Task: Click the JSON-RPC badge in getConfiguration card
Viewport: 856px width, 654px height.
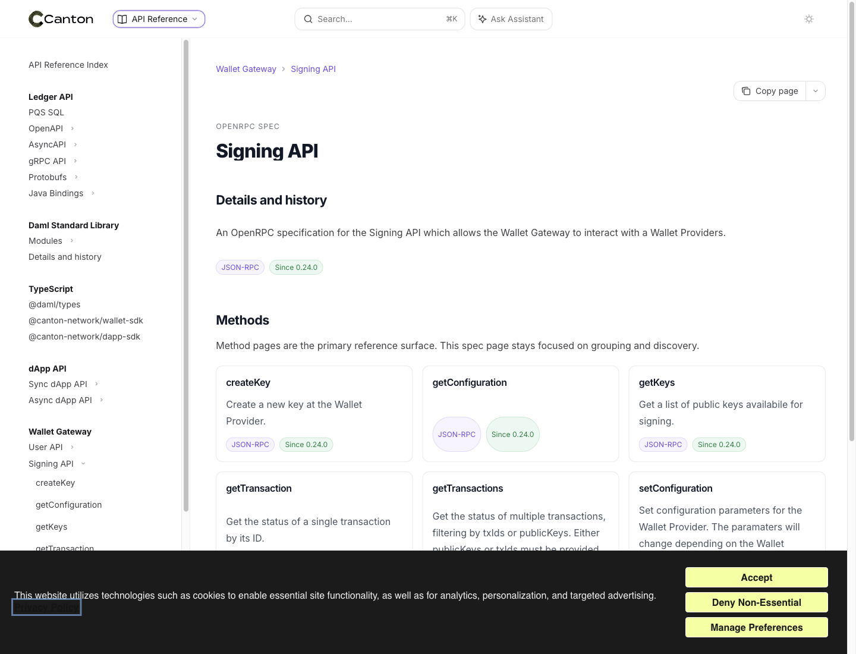Action: [x=457, y=435]
